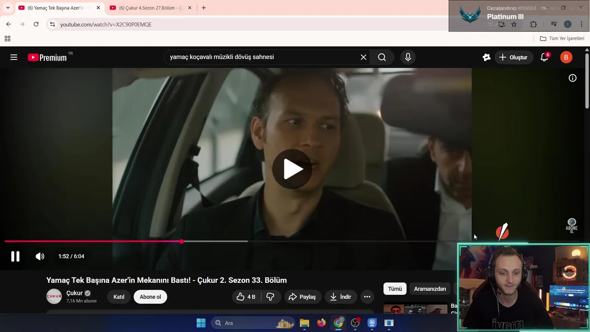The height and width of the screenshot is (332, 590).
Task: Open the webcam app in the taskbar
Action: click(x=372, y=323)
